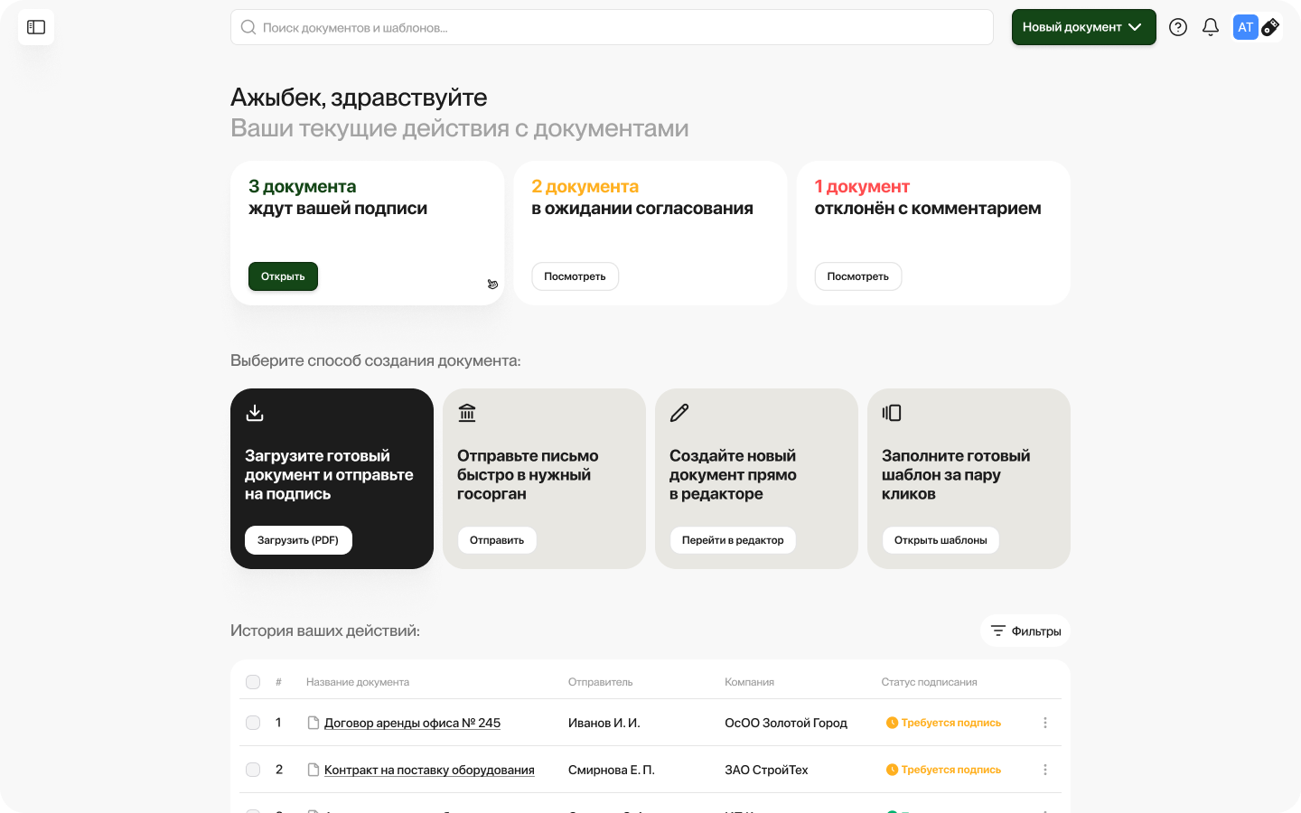Open the AT account avatar dropdown

1245,27
